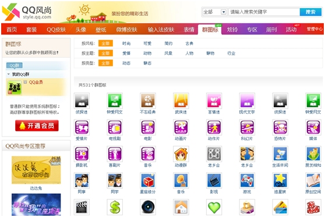Click the 搜索 search button

(310, 12)
